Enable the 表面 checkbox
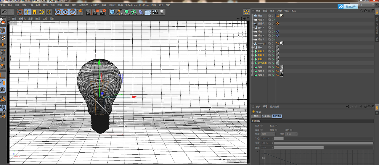Image resolution: width=379 pixels, height=165 pixels. click(261, 130)
